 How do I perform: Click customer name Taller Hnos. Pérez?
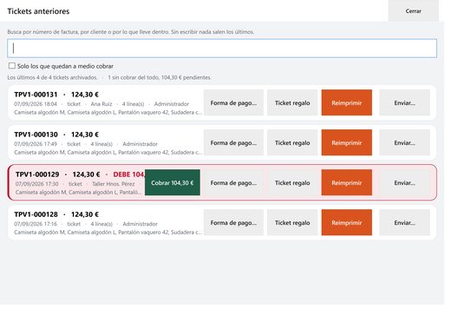click(x=114, y=184)
